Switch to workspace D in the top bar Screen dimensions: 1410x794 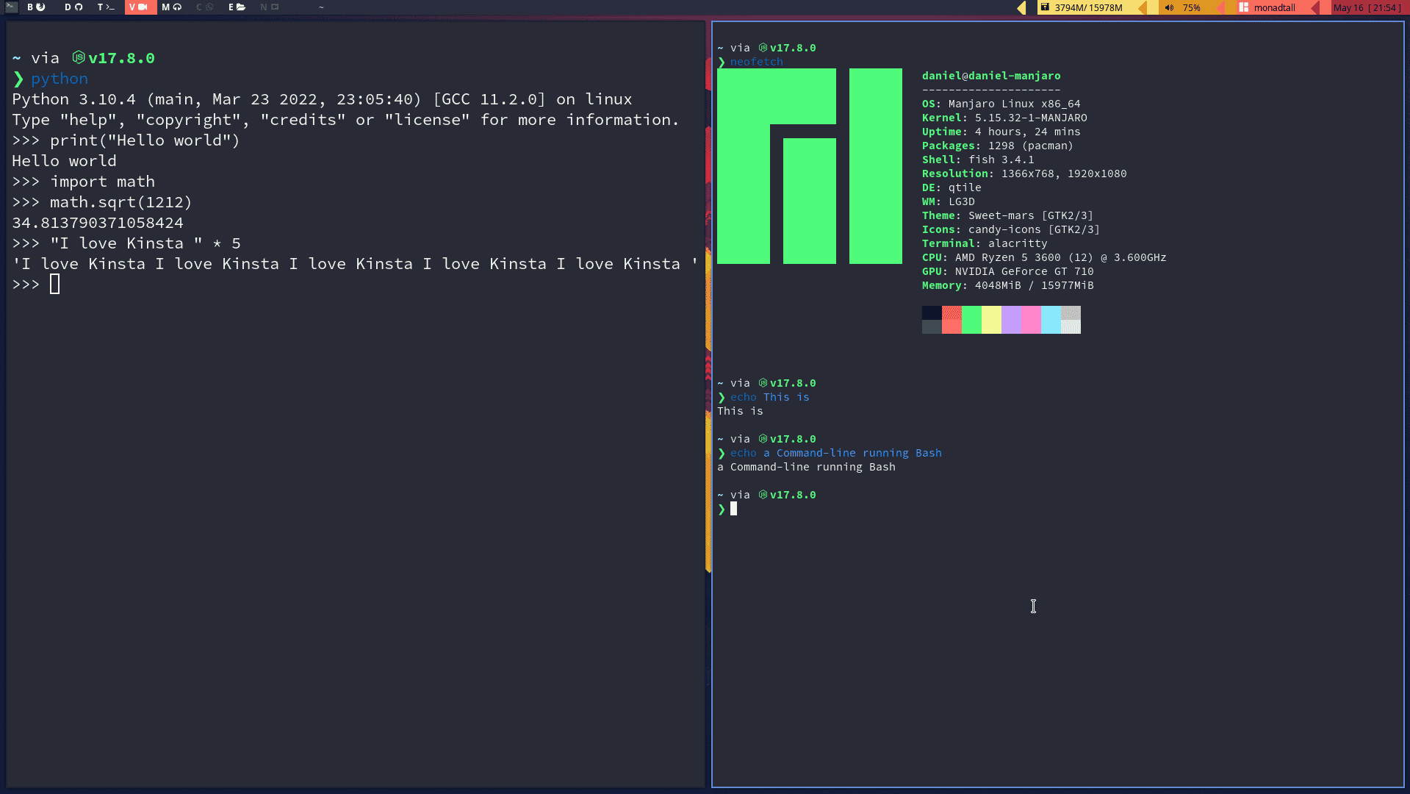(66, 7)
